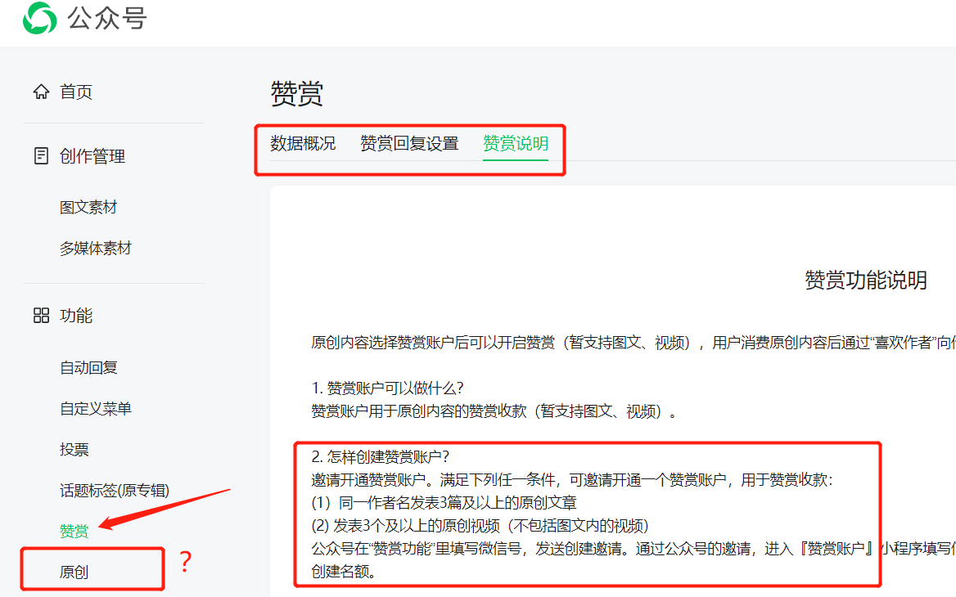Click the grid icon beside 功能

(41, 315)
